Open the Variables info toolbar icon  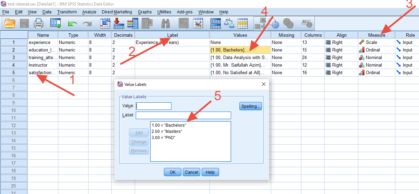point(132,23)
